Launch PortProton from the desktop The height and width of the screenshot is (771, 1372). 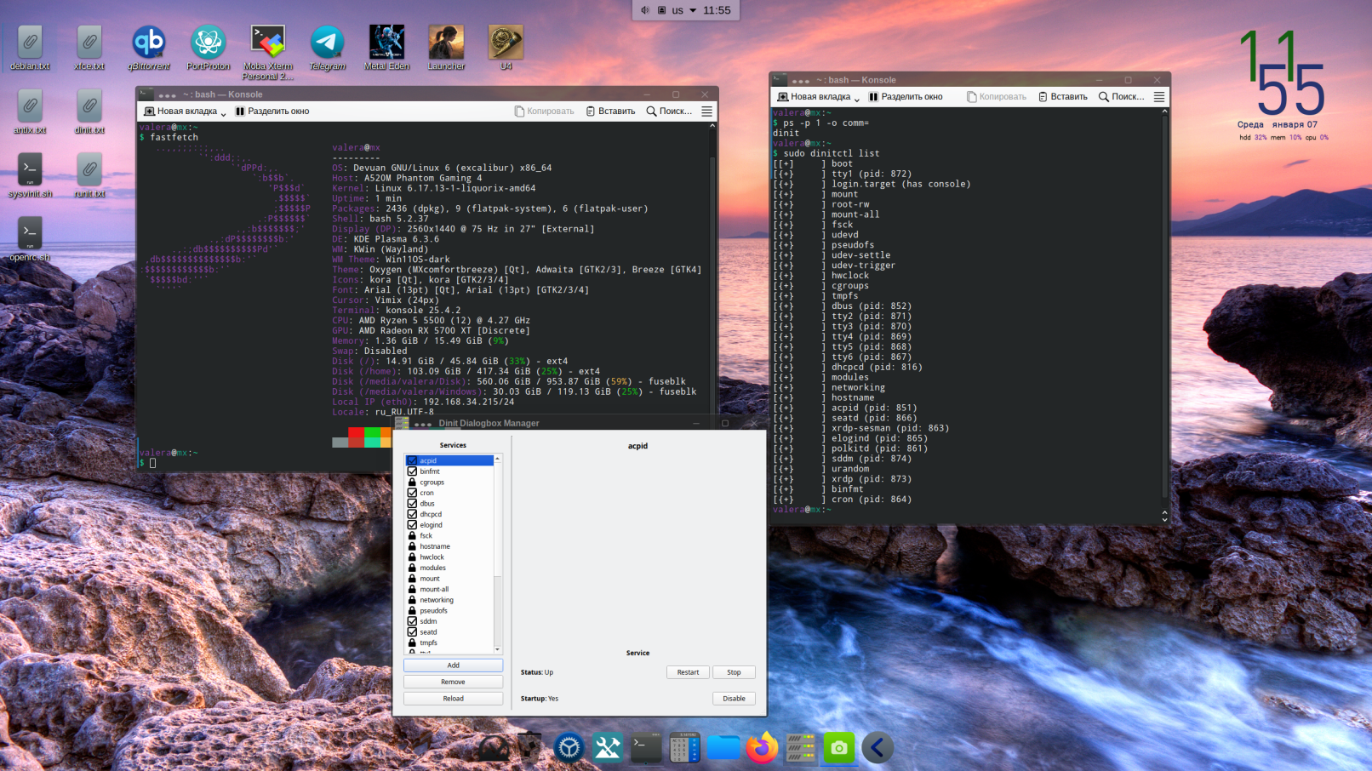(208, 43)
